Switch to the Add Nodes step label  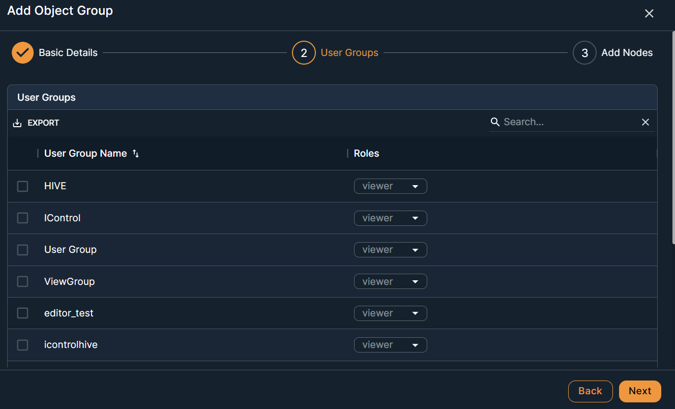pos(627,53)
